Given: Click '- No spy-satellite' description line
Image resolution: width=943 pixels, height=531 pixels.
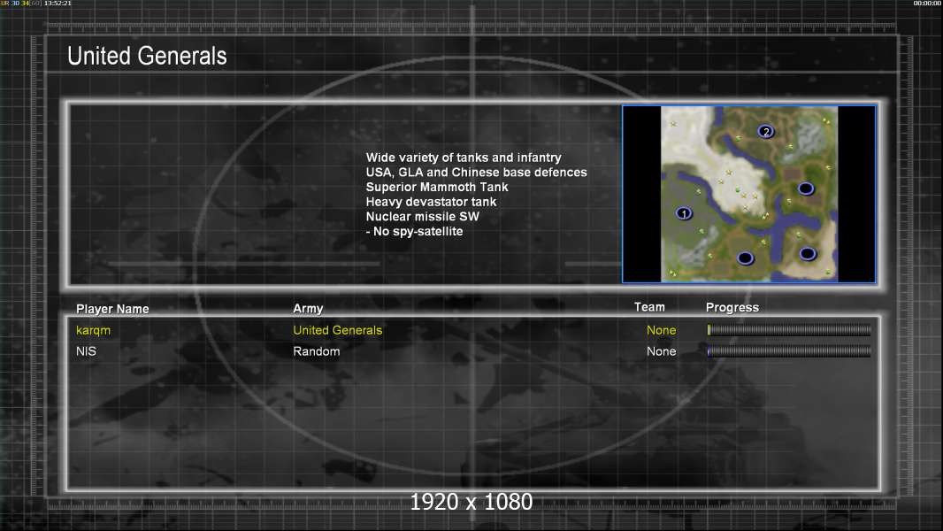Looking at the screenshot, I should pyautogui.click(x=414, y=232).
